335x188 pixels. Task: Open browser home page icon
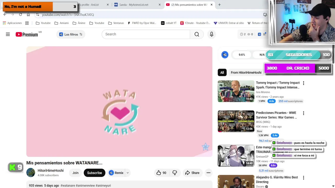tap(28, 15)
